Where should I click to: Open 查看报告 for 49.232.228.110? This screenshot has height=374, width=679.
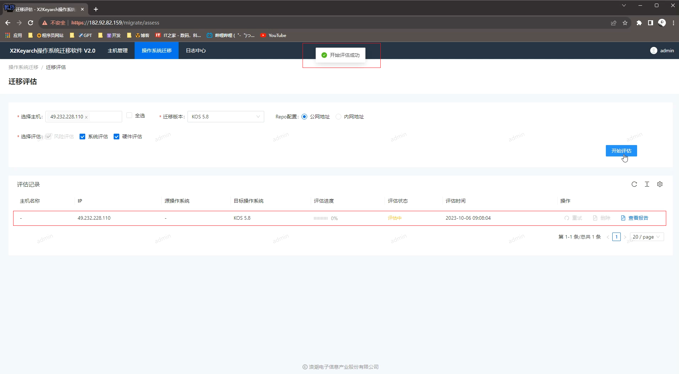[635, 218]
